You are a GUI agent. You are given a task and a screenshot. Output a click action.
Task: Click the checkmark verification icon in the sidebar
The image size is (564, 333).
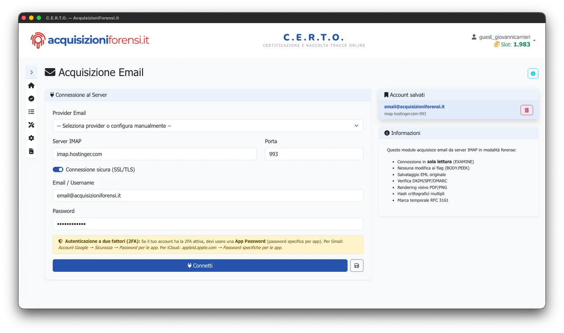click(31, 98)
